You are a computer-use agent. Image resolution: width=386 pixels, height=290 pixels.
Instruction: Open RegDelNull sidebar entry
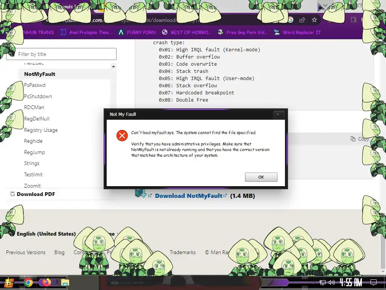tap(37, 119)
